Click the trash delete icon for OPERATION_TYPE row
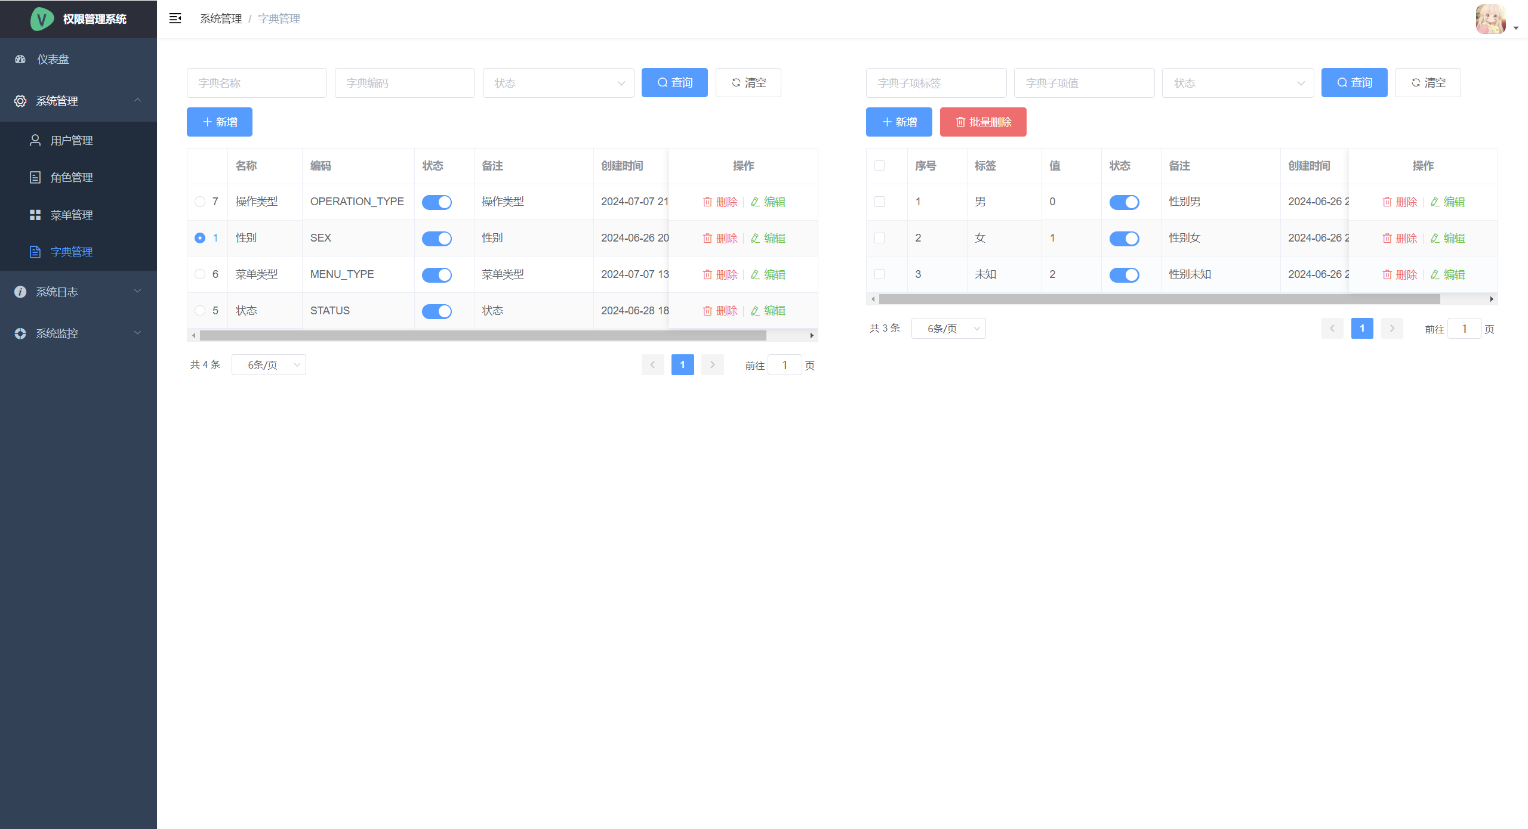Screen dimensions: 1528x829 point(707,202)
